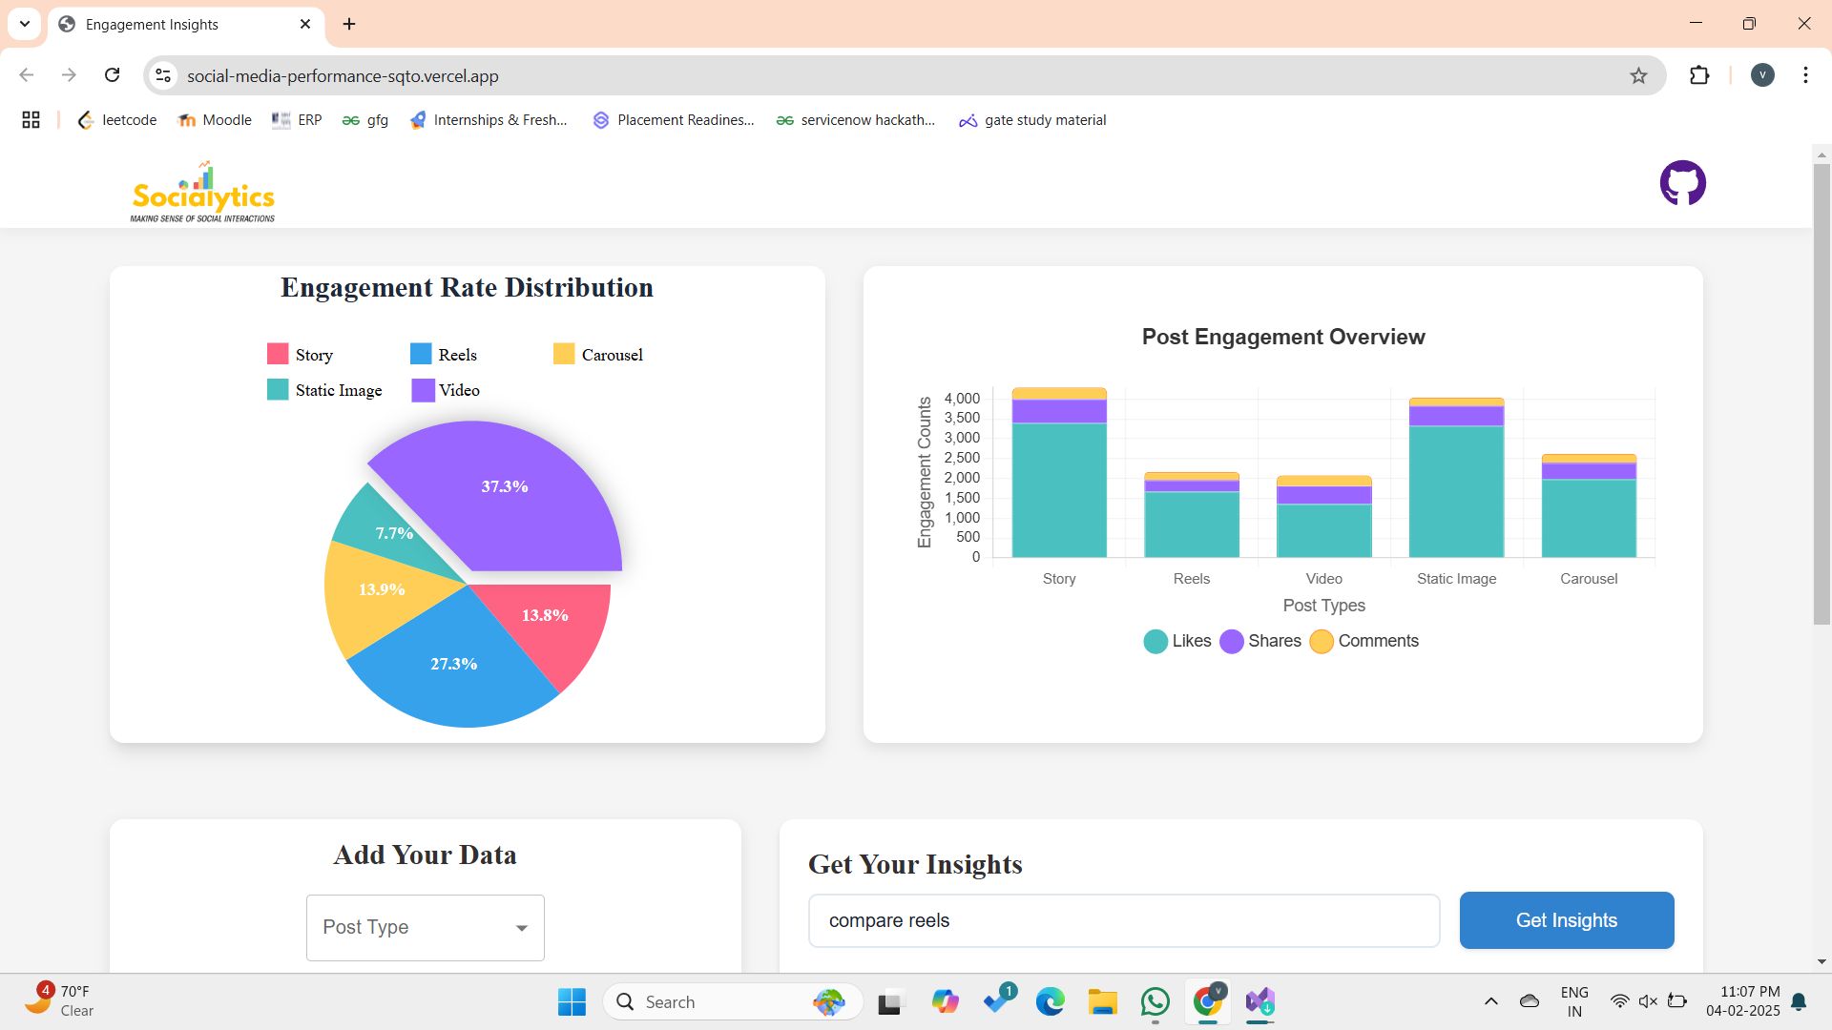Click the Video purple pie slice

pos(515,505)
